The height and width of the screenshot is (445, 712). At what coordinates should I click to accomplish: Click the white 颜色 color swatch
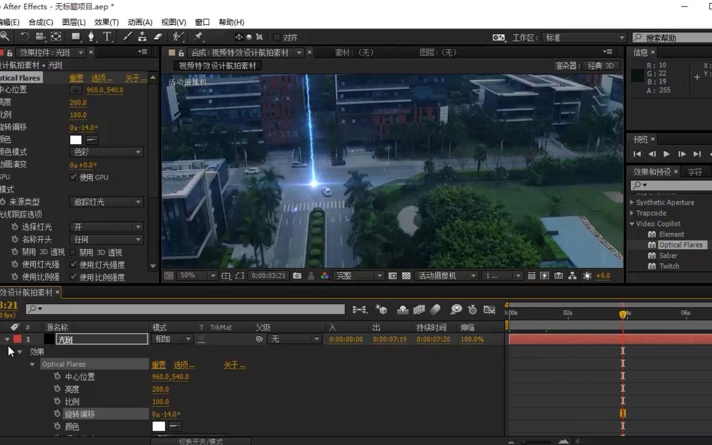coord(75,140)
